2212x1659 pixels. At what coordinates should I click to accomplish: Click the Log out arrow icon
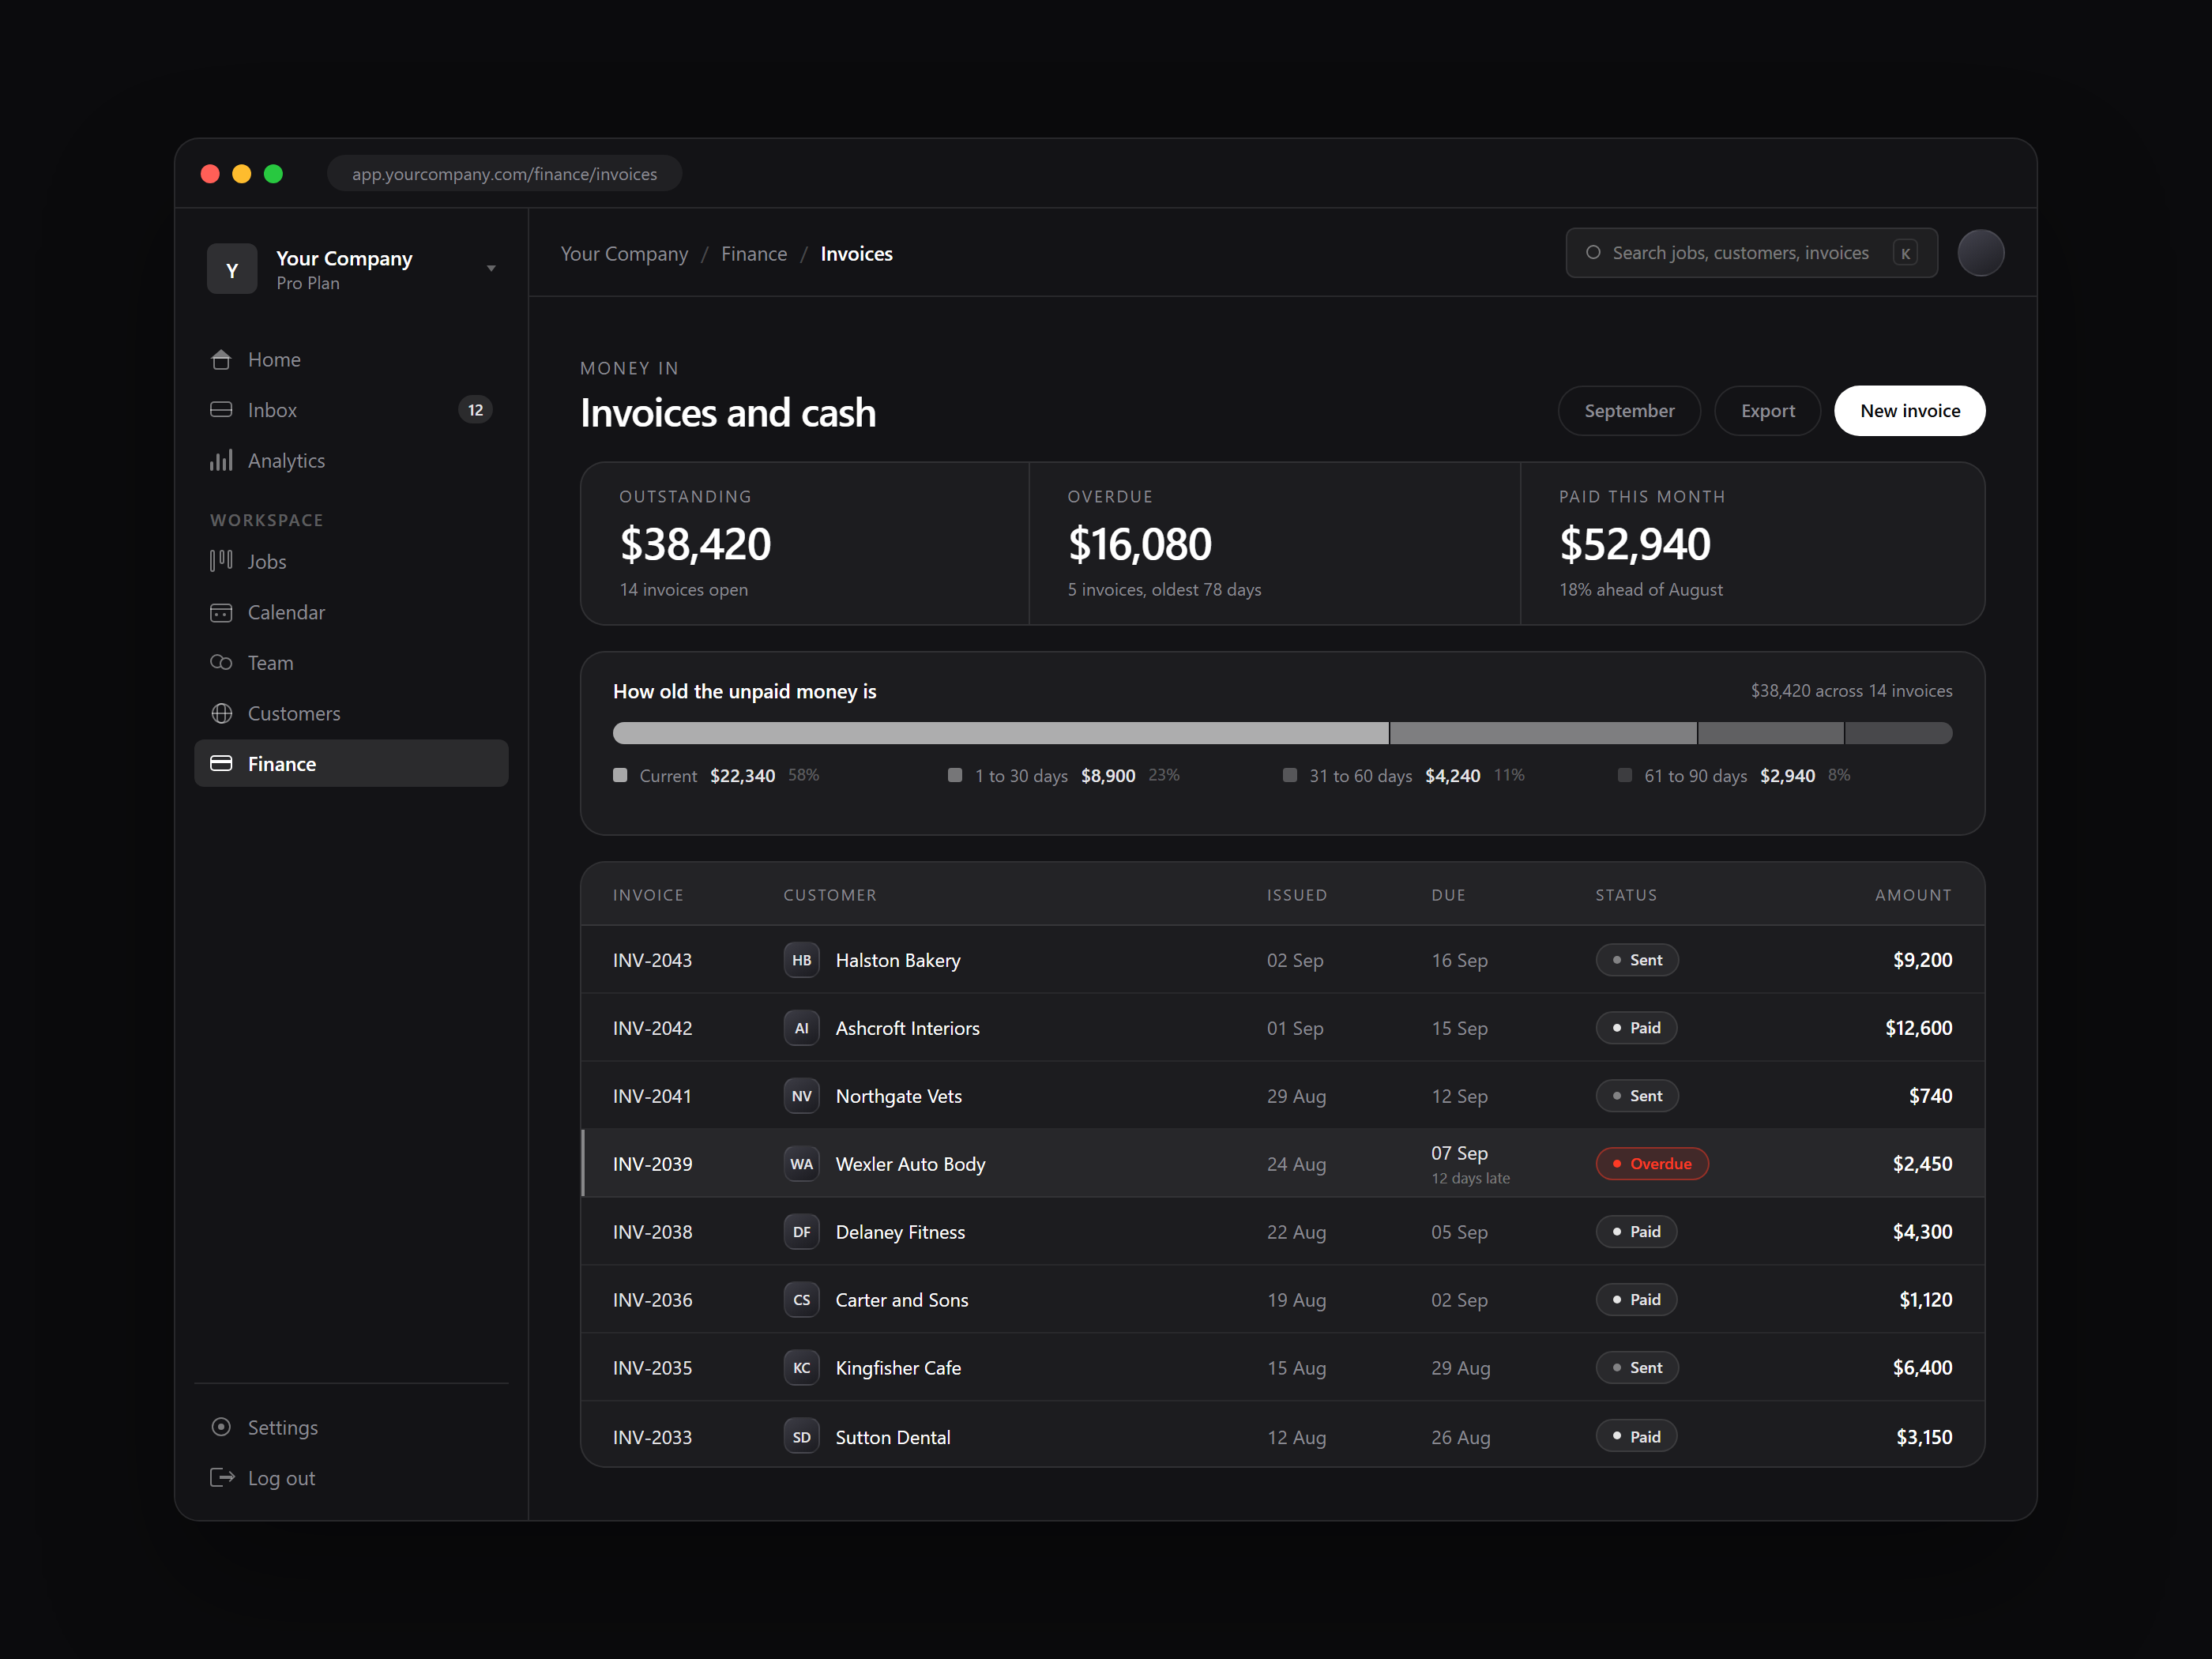pyautogui.click(x=221, y=1477)
